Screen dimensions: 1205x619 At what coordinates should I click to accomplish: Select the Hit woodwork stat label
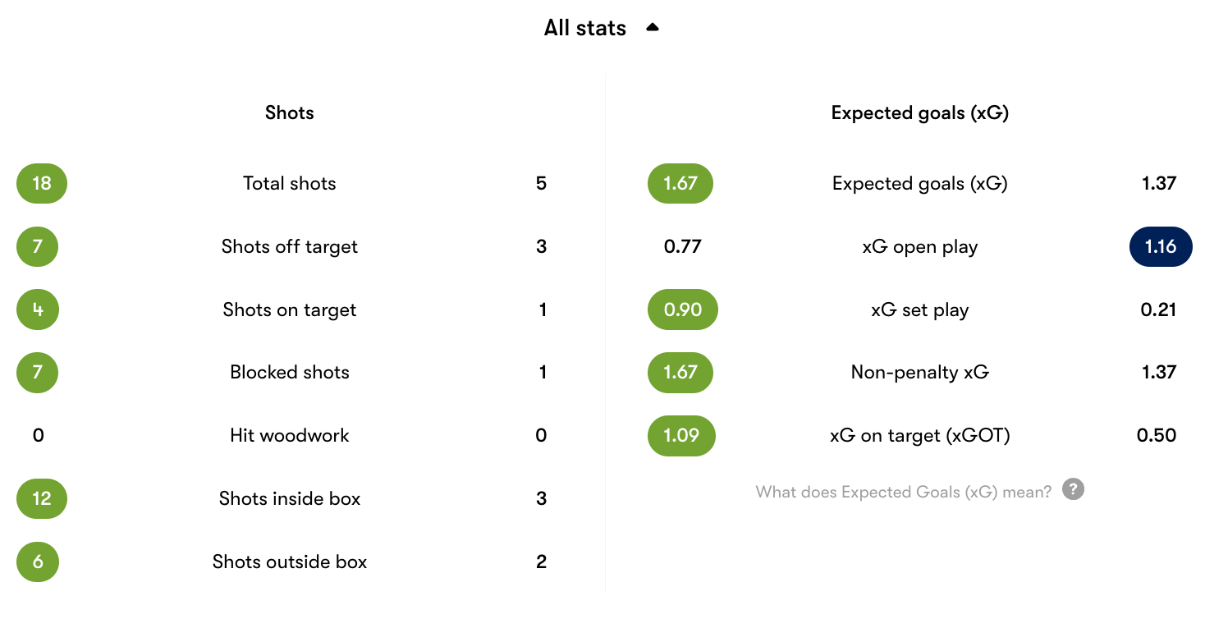coord(290,435)
